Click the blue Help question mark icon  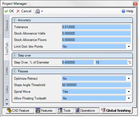tap(123, 11)
